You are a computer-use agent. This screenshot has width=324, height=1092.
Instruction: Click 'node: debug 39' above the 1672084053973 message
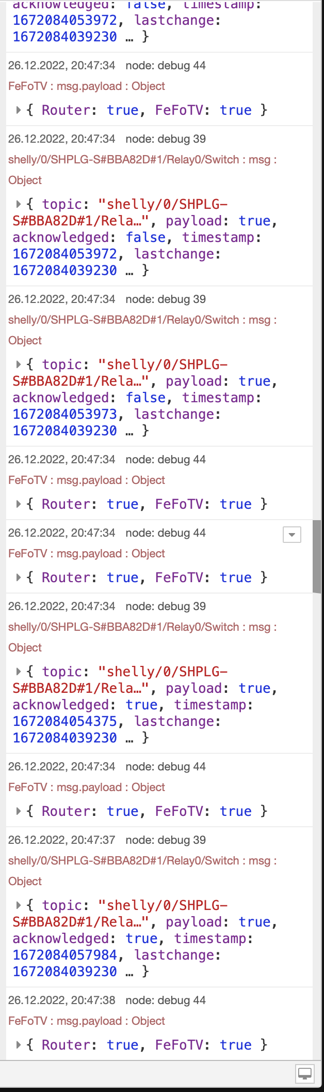tap(166, 299)
